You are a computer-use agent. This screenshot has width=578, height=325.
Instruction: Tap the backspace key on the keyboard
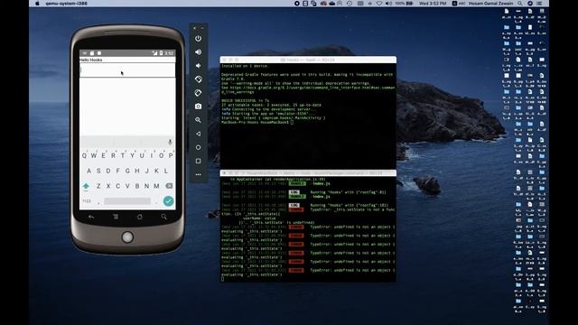[169, 186]
